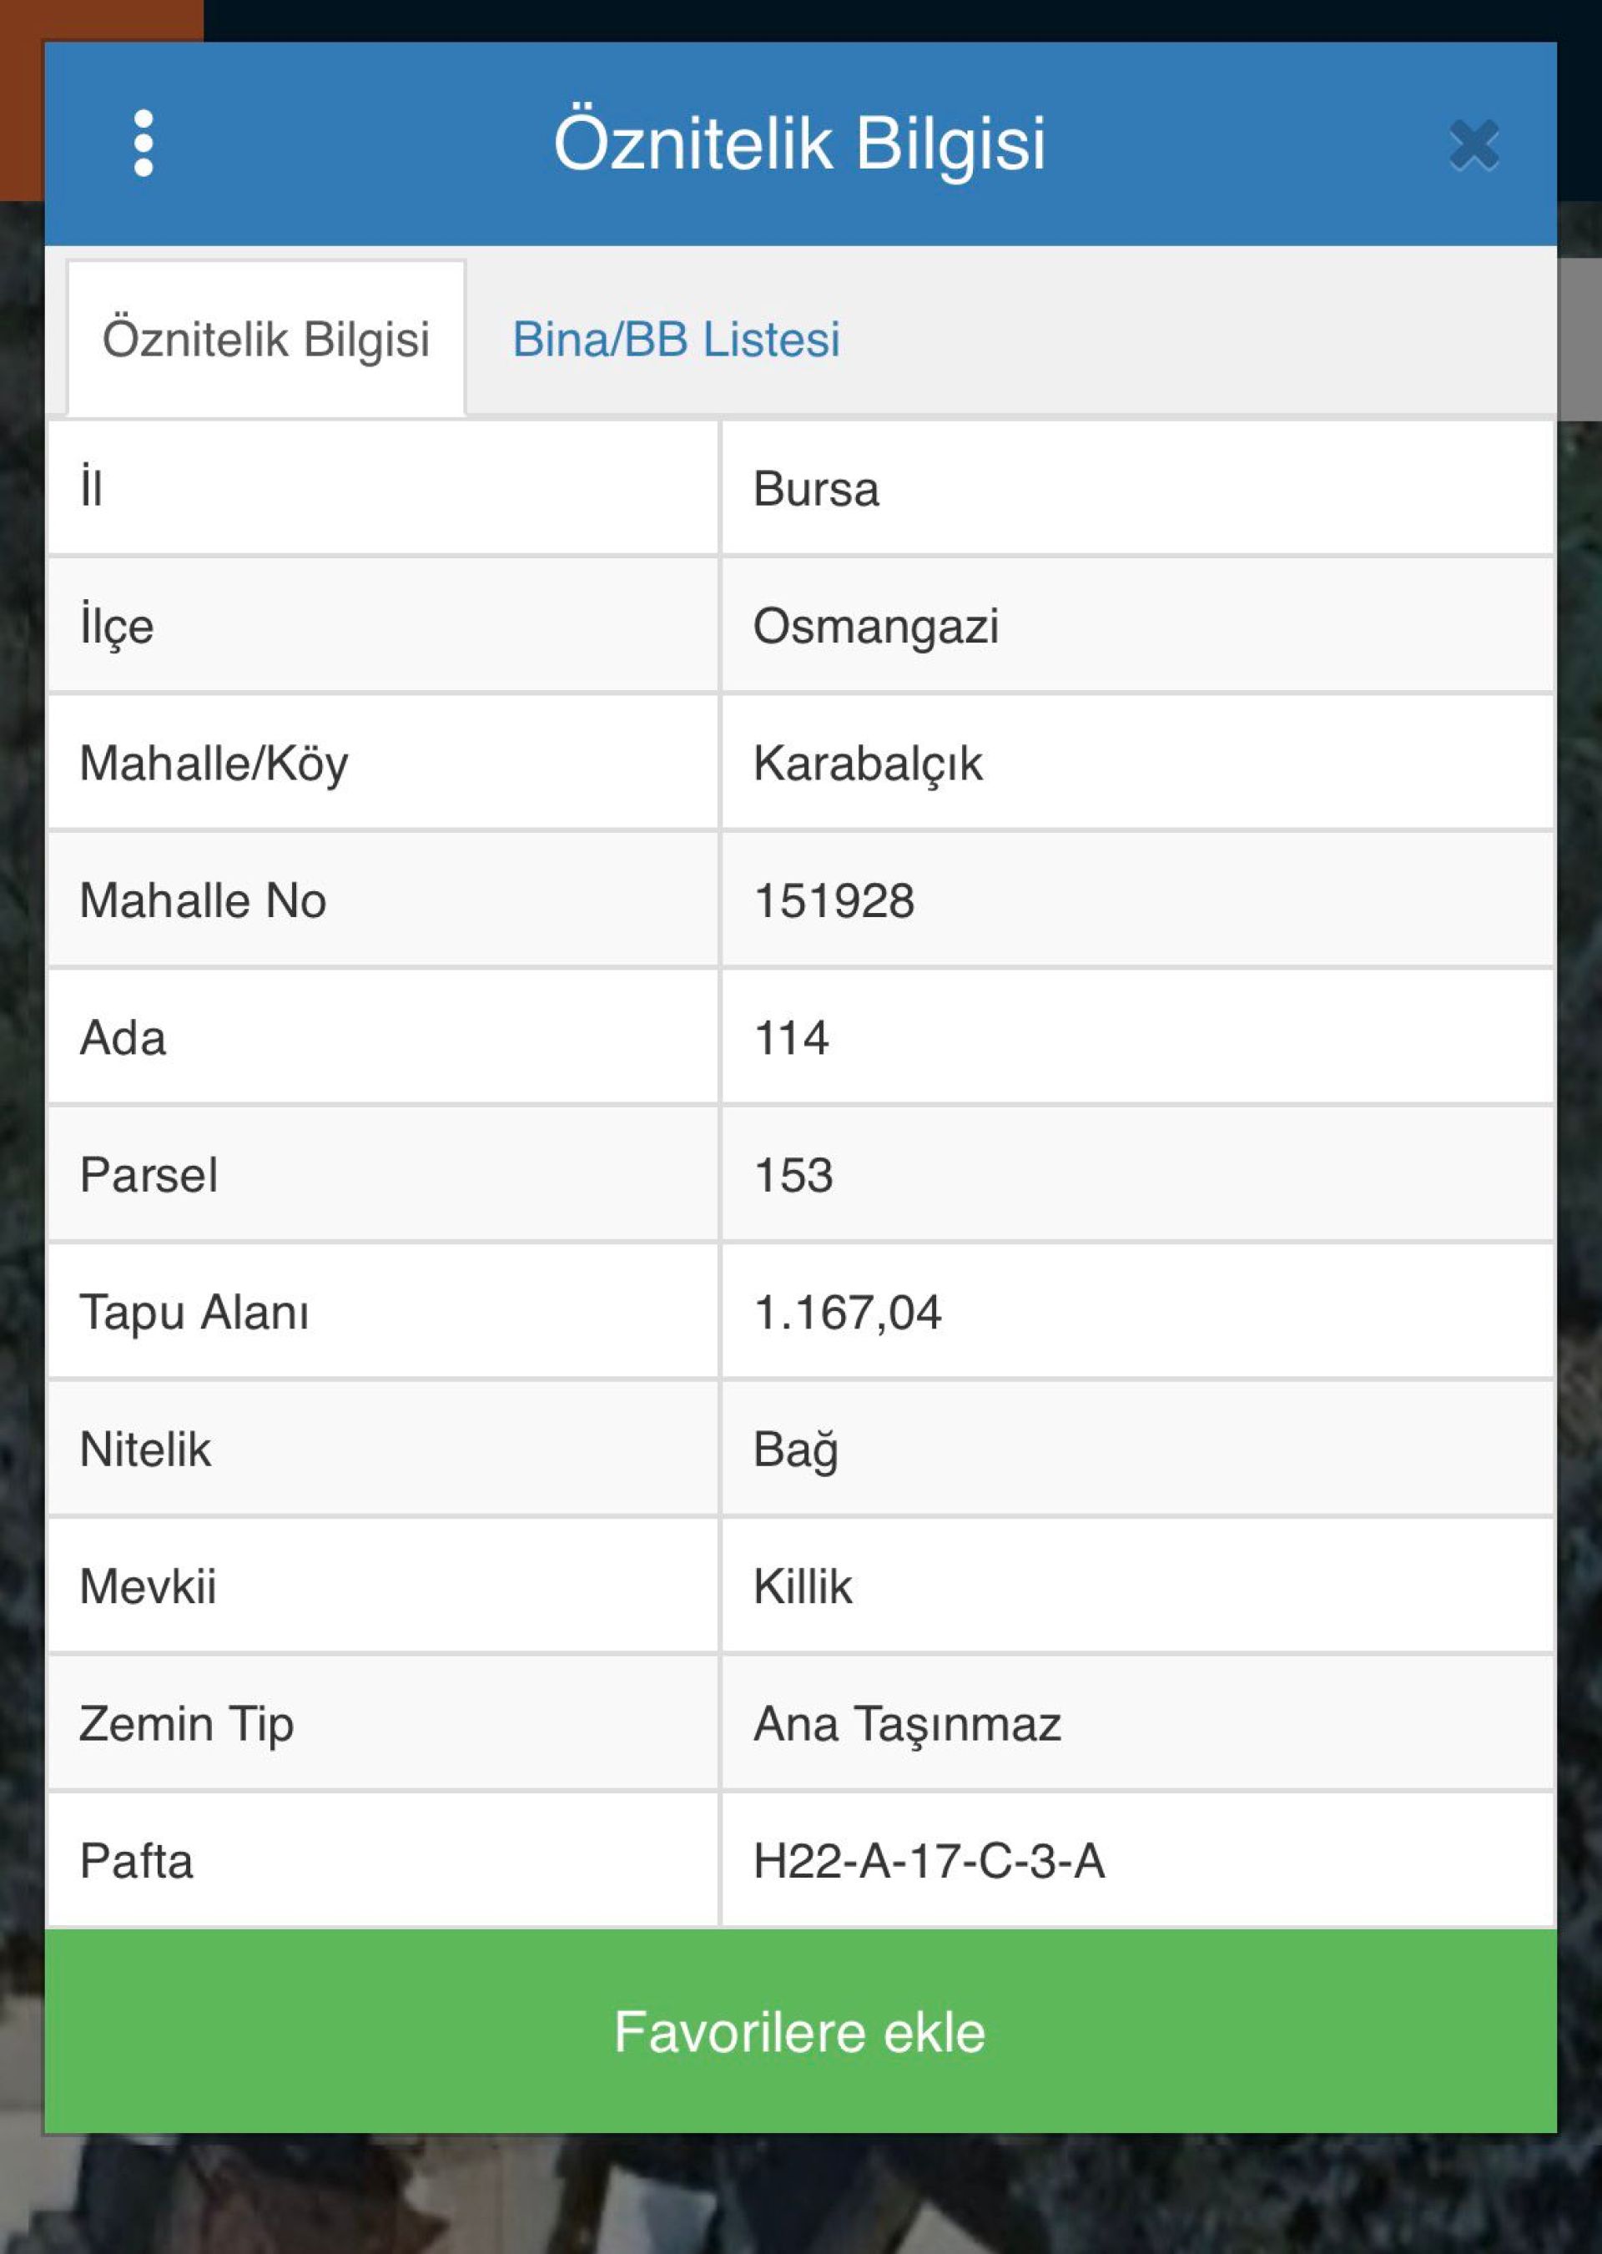Select the Mevkii value Killik
The image size is (1602, 2254).
[x=803, y=1586]
